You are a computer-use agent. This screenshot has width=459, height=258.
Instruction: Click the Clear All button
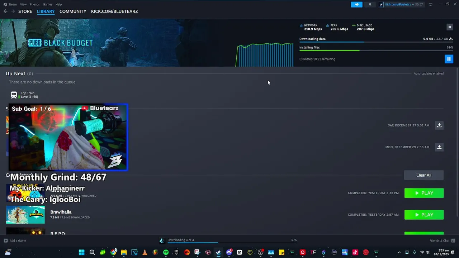[424, 175]
